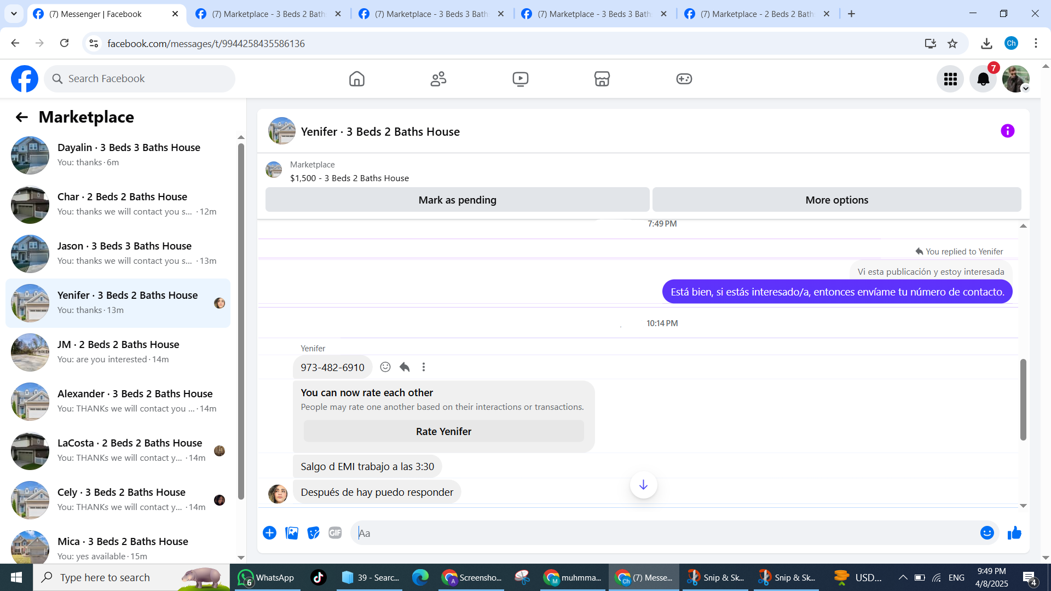The width and height of the screenshot is (1051, 591).
Task: Expand the browser tab search dropdown
Action: (14, 14)
